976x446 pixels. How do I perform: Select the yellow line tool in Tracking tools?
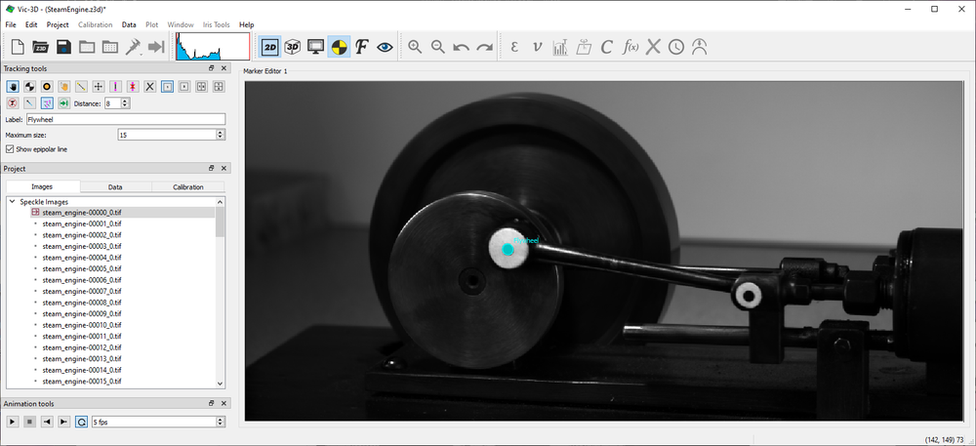(80, 87)
